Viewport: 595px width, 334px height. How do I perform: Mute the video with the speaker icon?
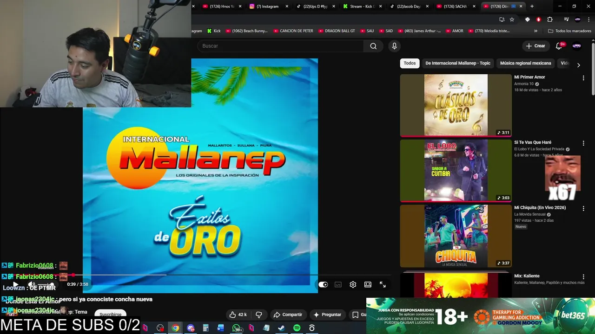(x=32, y=284)
